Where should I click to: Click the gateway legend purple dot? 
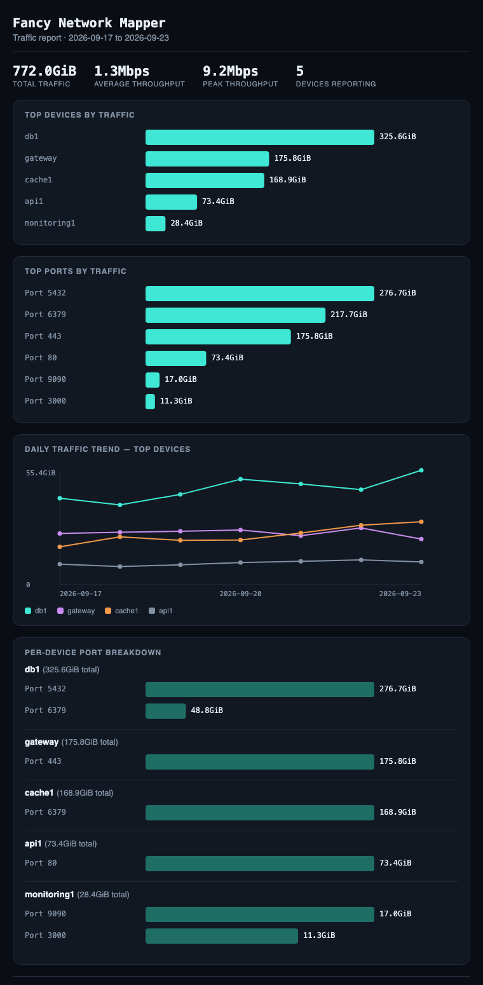60,611
